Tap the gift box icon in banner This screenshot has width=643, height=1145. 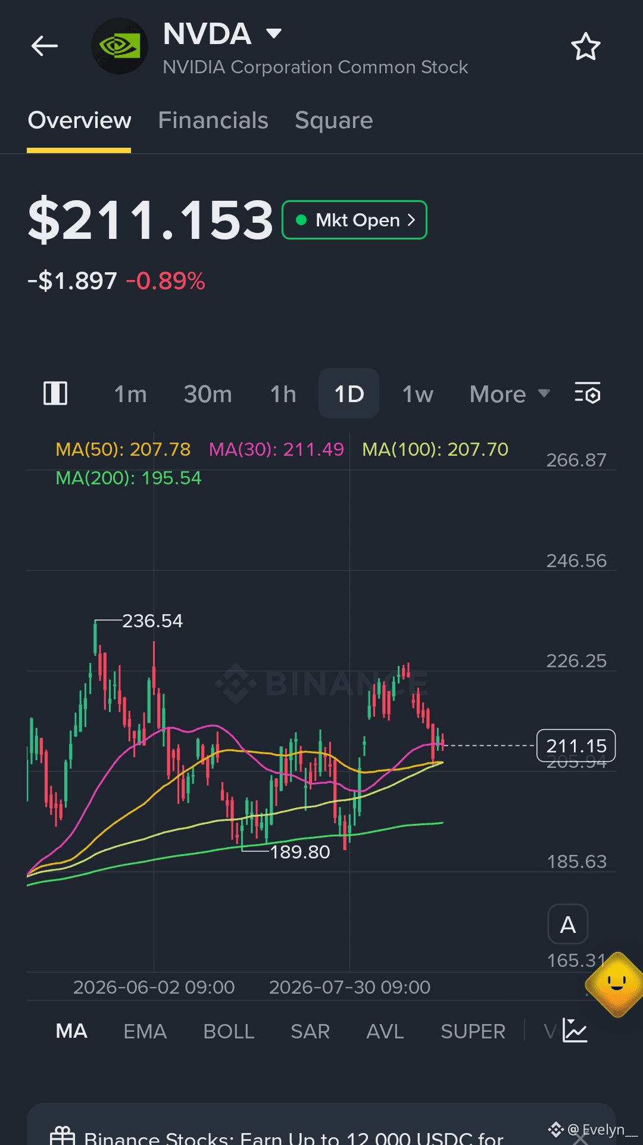tap(63, 1135)
